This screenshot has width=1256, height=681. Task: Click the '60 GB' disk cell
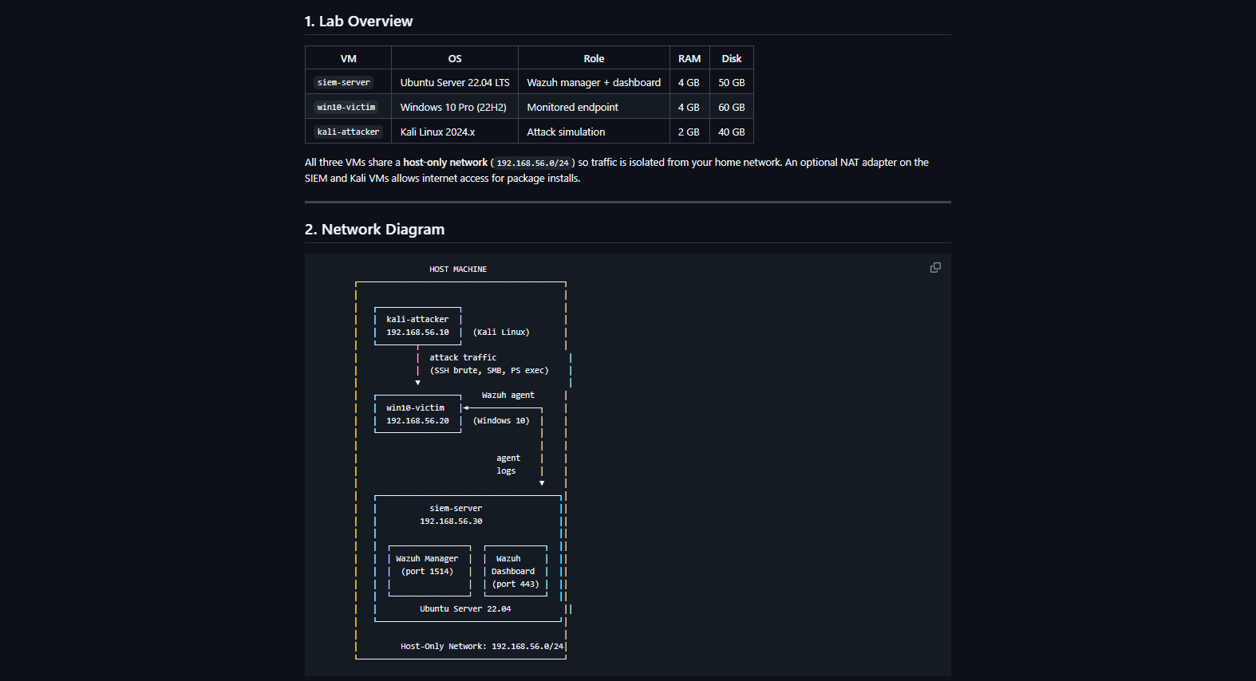point(732,108)
